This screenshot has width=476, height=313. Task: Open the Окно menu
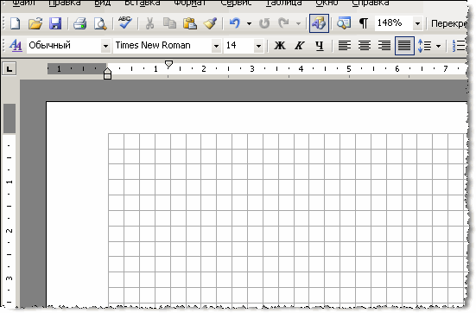point(327,3)
